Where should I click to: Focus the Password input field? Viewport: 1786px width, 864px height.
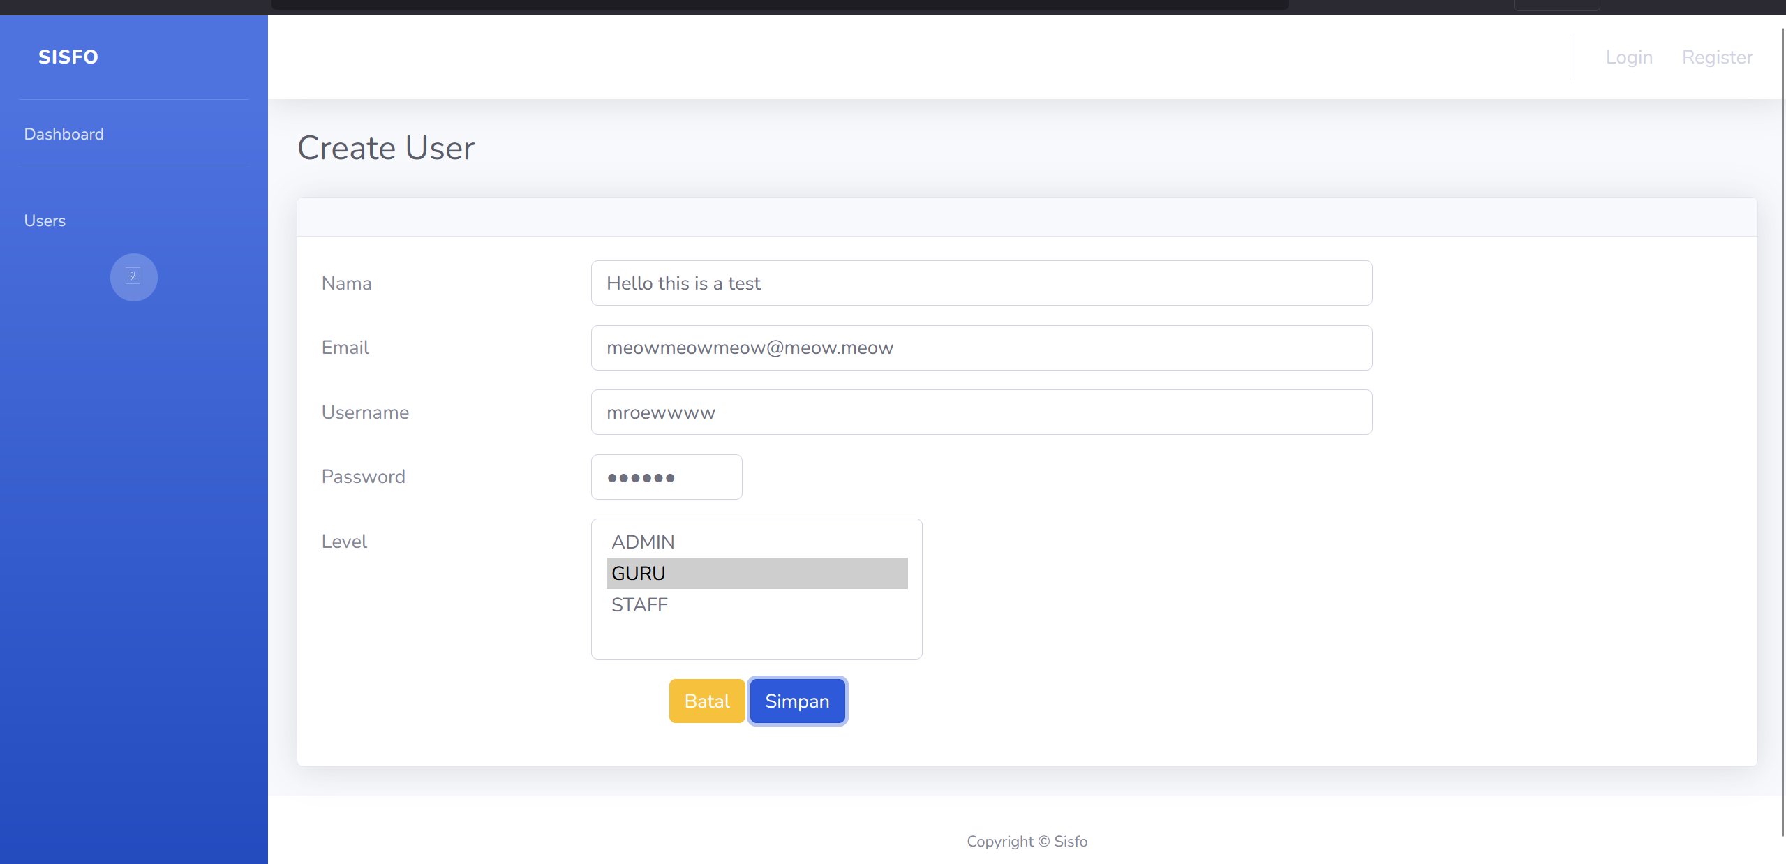tap(666, 477)
